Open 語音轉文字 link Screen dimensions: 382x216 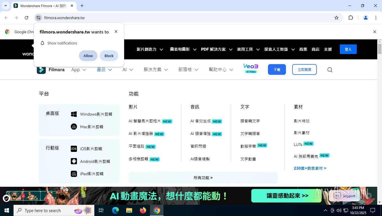[x=250, y=121]
